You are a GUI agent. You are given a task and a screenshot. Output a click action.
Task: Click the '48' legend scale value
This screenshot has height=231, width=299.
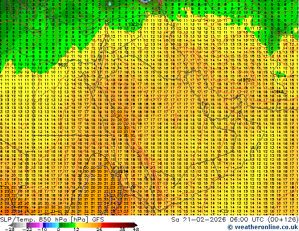pyautogui.click(x=136, y=229)
